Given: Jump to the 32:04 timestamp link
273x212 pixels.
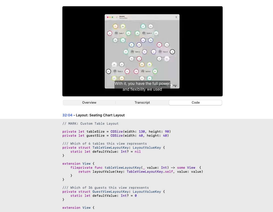Looking at the screenshot, I should tap(67, 115).
